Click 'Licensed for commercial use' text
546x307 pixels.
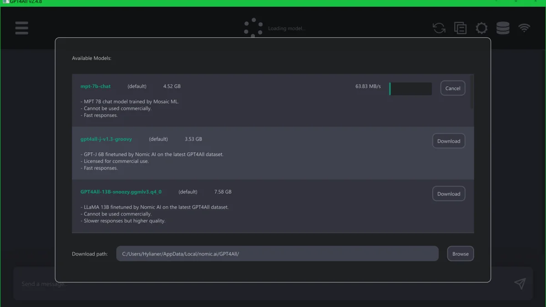[x=115, y=161]
